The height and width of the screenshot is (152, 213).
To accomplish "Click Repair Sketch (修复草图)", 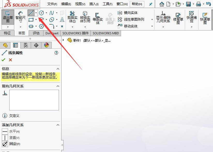I will pos(178,19).
